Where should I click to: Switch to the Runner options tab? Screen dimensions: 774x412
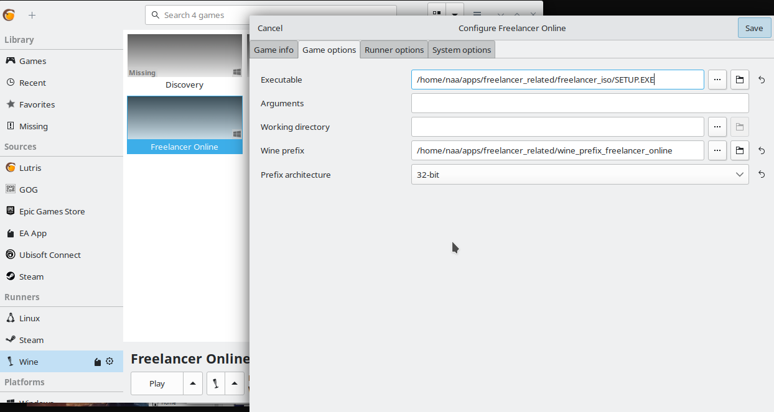pos(394,50)
